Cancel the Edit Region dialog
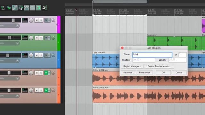Viewport: 205px width, 115px height. tap(179, 73)
